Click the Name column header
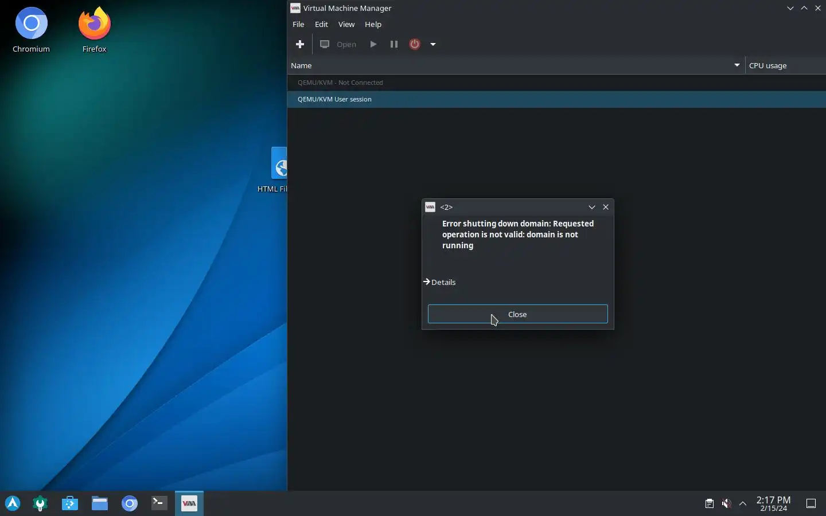The height and width of the screenshot is (516, 826). [x=516, y=65]
